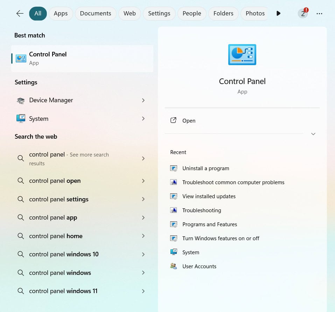This screenshot has width=335, height=312.
Task: Expand the control panel open suggestion chevron
Action: [x=143, y=181]
